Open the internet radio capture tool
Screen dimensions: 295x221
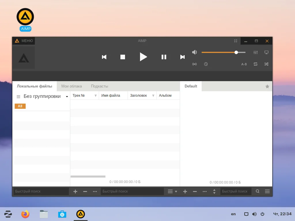pos(194,64)
